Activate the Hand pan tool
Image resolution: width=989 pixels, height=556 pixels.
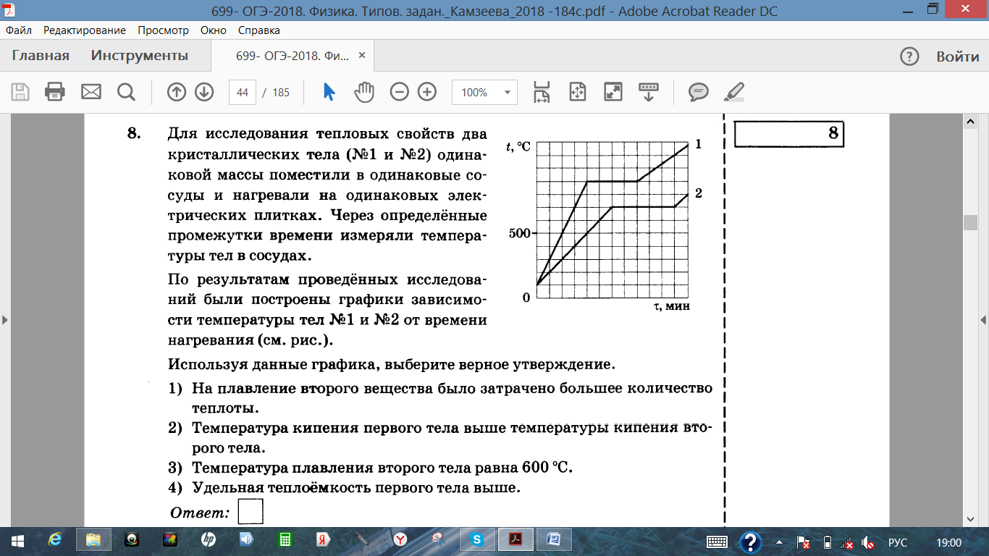(363, 92)
